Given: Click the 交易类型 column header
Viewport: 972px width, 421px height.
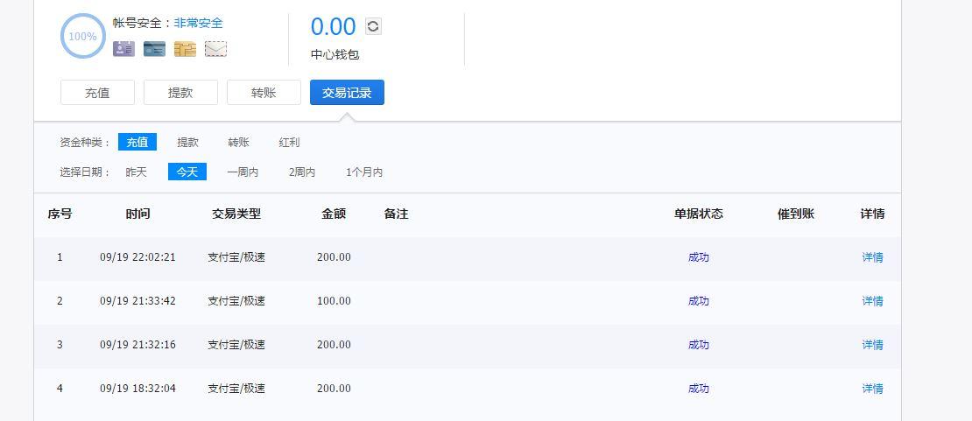Looking at the screenshot, I should 236,214.
